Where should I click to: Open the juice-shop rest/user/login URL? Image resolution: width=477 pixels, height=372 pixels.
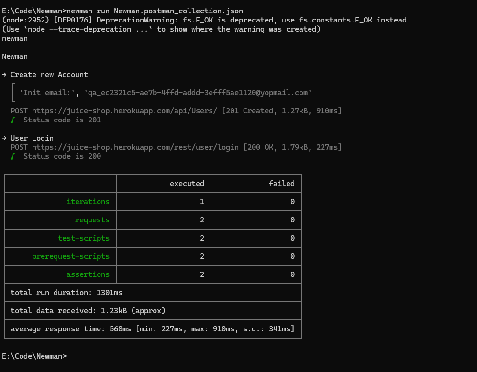point(135,147)
